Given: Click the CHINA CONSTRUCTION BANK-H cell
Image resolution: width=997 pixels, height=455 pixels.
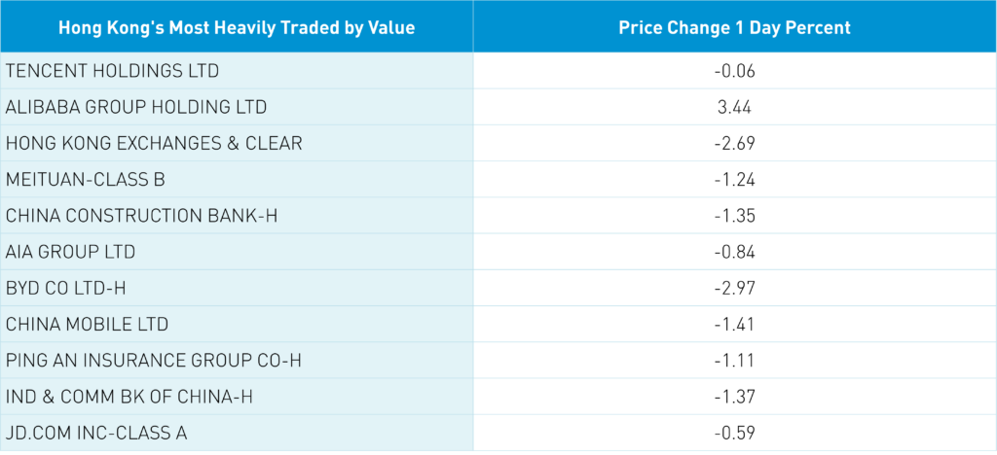Looking at the screenshot, I should [x=141, y=215].
